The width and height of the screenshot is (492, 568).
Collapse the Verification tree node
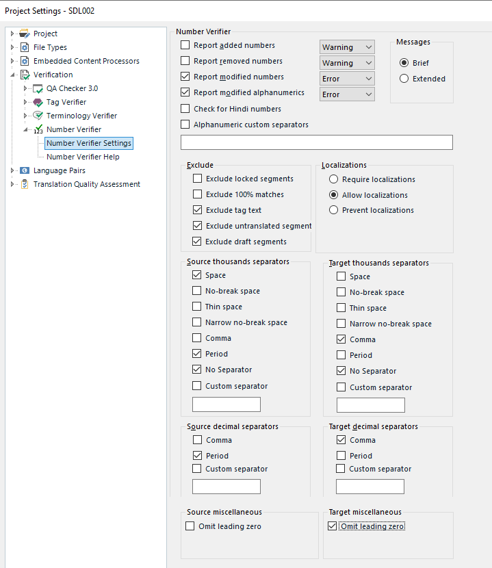[x=12, y=75]
